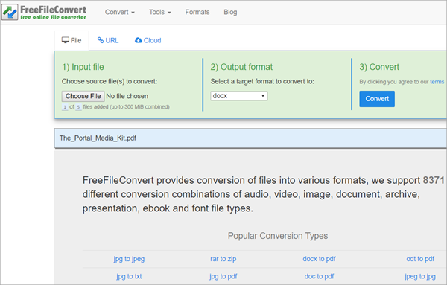The height and width of the screenshot is (285, 447).
Task: Click the '3) Convert' heading
Action: coord(379,67)
